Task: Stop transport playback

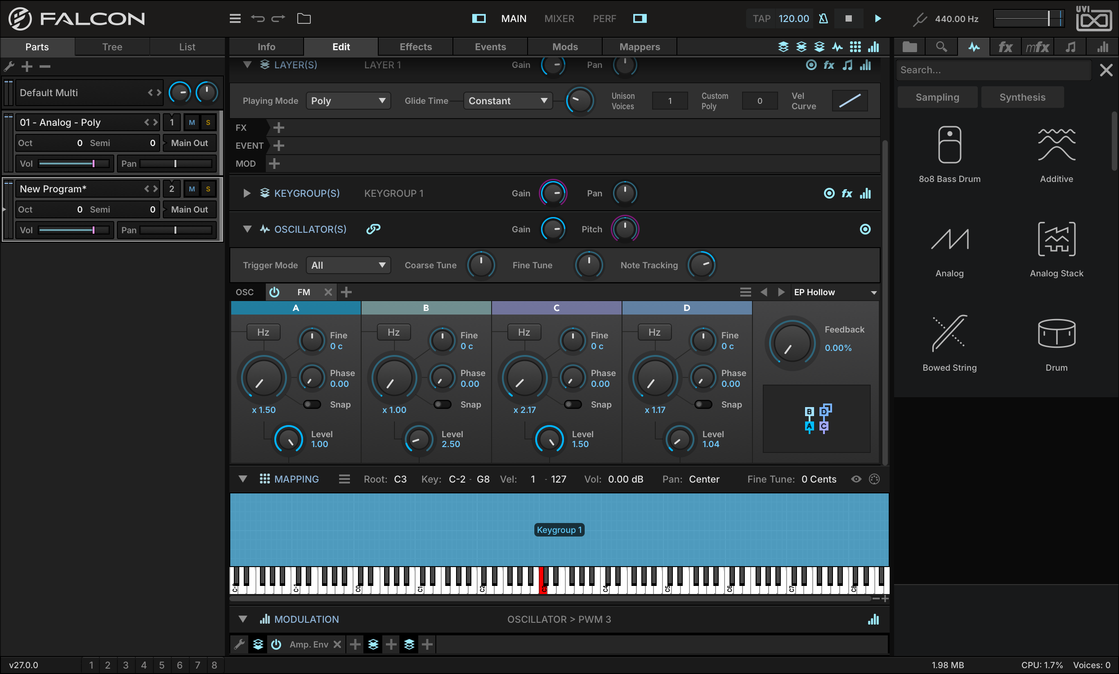Action: pyautogui.click(x=848, y=18)
